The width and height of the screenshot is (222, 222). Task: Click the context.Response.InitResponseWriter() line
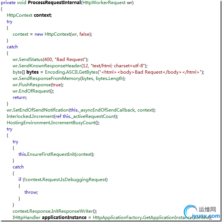(55, 211)
